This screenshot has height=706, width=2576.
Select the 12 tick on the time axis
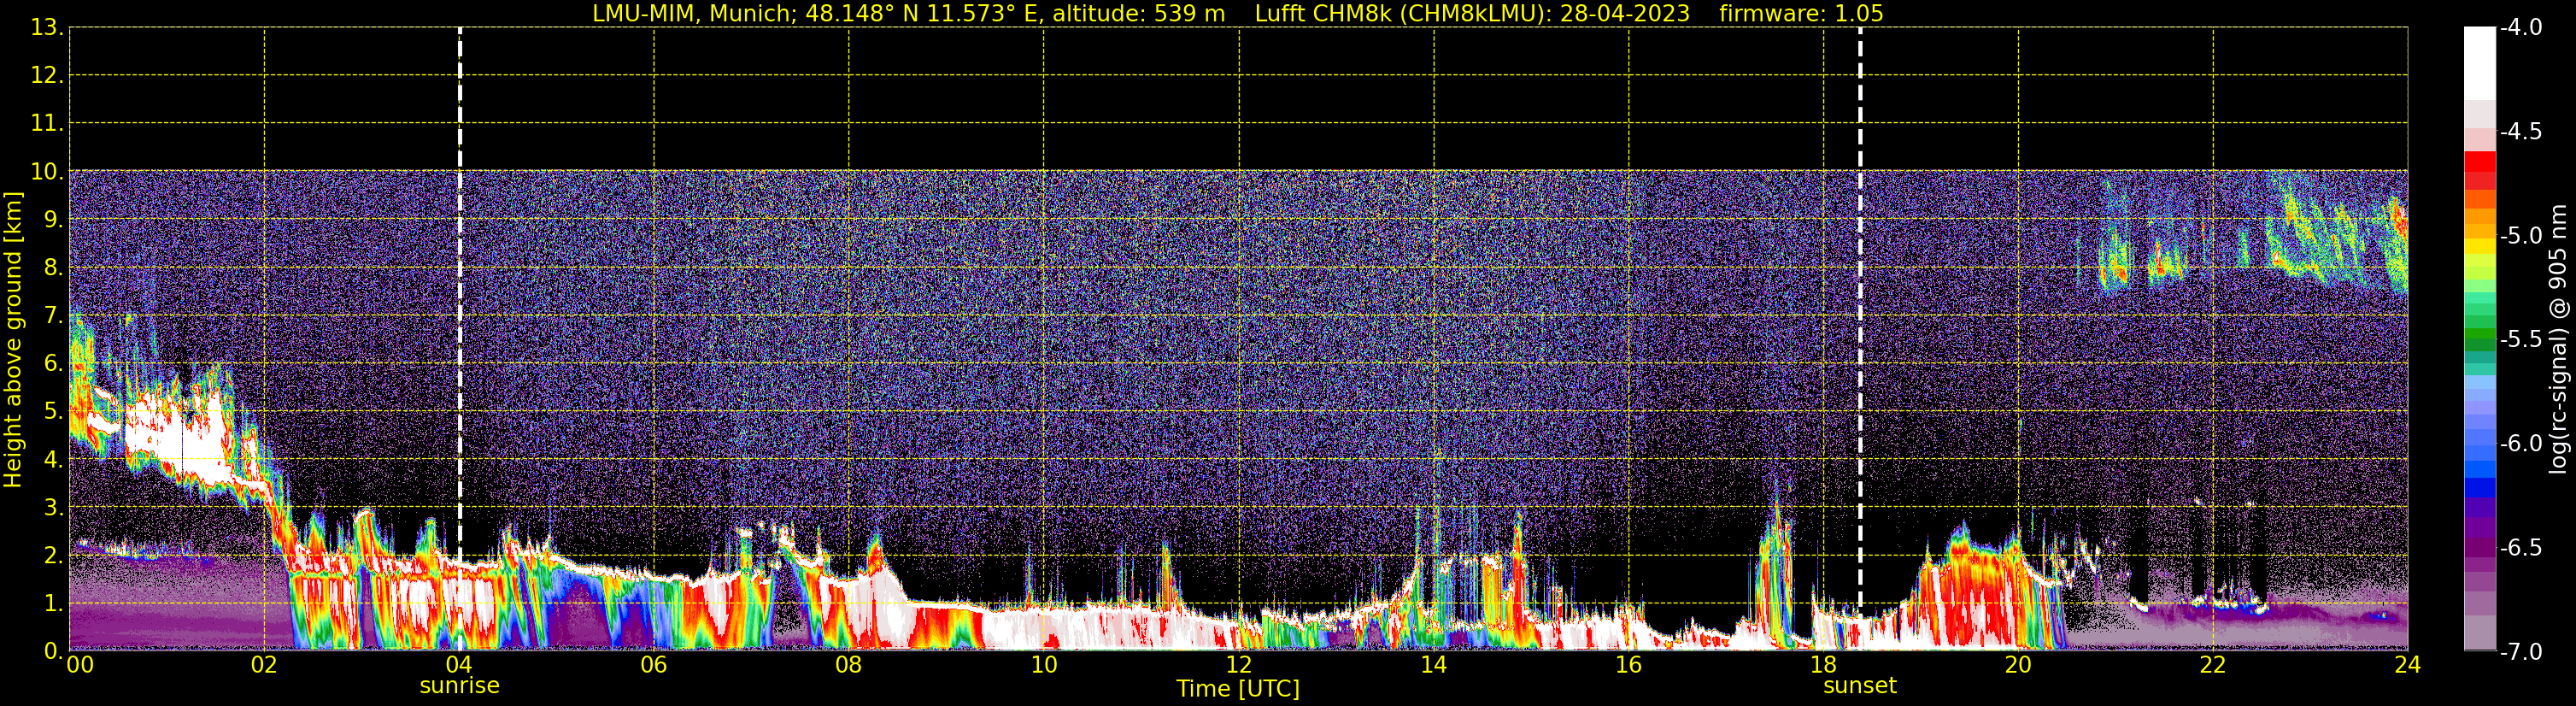1238,666
